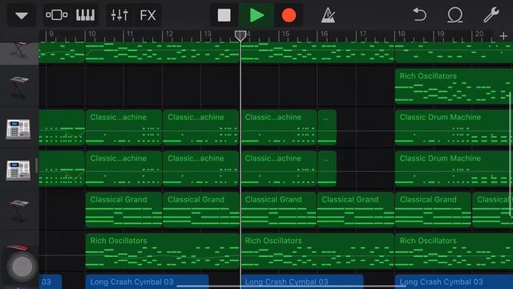This screenshot has height=289, width=513.
Task: Click the track header resize handle
Action: pos(36,165)
